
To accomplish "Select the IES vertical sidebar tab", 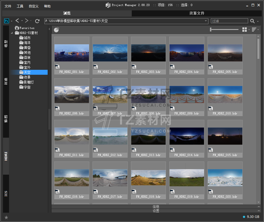I will click(x=6, y=194).
